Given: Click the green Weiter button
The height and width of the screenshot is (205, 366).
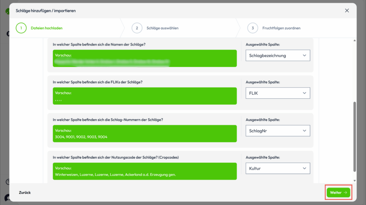Looking at the screenshot, I should click(338, 193).
